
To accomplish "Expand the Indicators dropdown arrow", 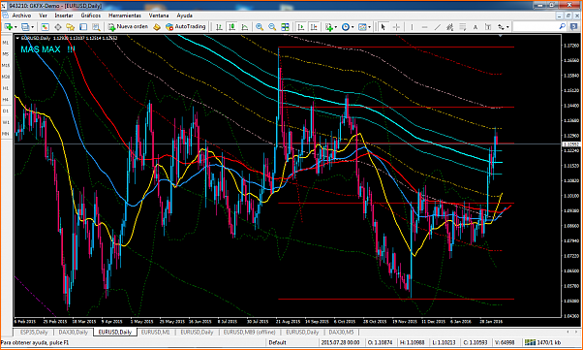I will click(336, 27).
